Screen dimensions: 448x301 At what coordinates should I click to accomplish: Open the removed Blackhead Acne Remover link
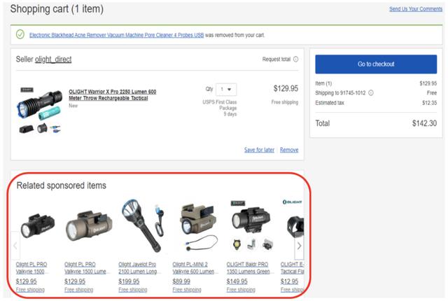[117, 35]
